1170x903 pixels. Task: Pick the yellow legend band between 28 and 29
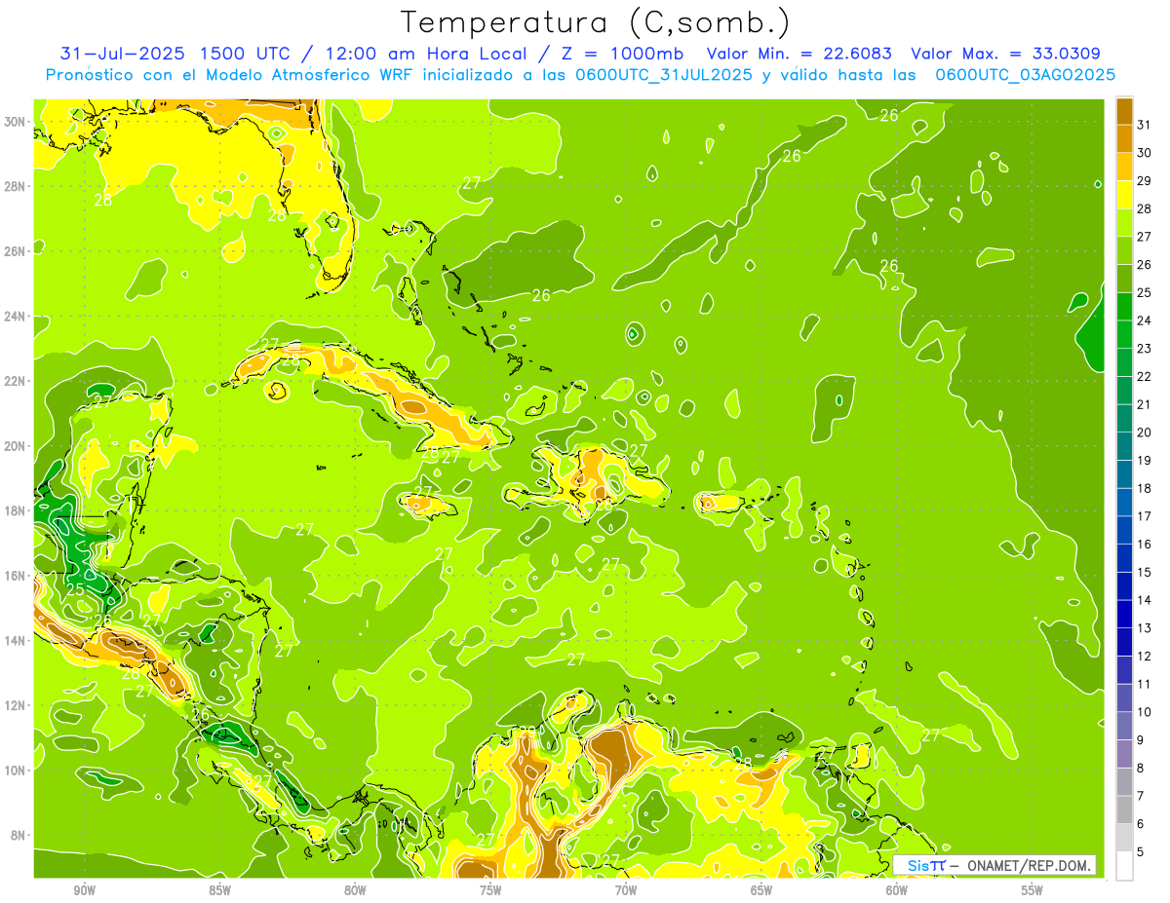(x=1124, y=195)
